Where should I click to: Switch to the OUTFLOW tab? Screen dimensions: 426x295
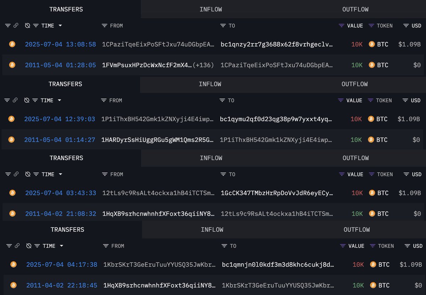355,9
